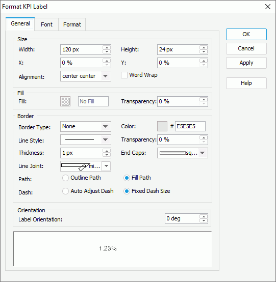Open the border Color swatch
The height and width of the screenshot is (282, 276).
pos(162,126)
